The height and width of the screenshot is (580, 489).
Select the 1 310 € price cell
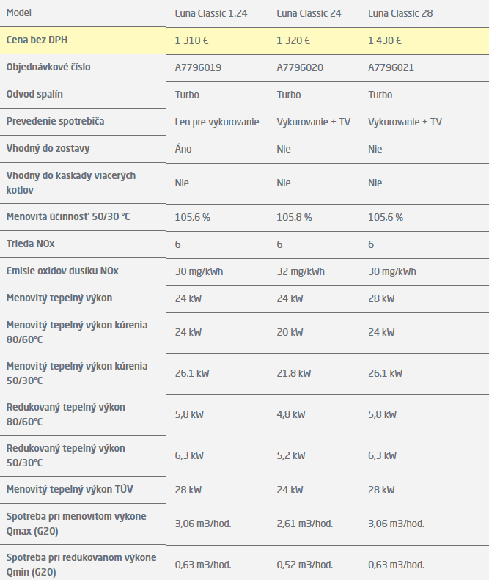coord(191,41)
